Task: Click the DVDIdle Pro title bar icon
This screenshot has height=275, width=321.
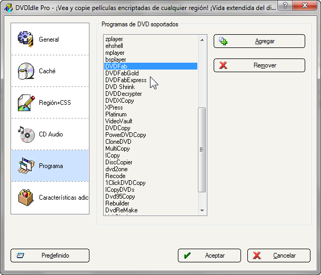Action: (x=8, y=8)
